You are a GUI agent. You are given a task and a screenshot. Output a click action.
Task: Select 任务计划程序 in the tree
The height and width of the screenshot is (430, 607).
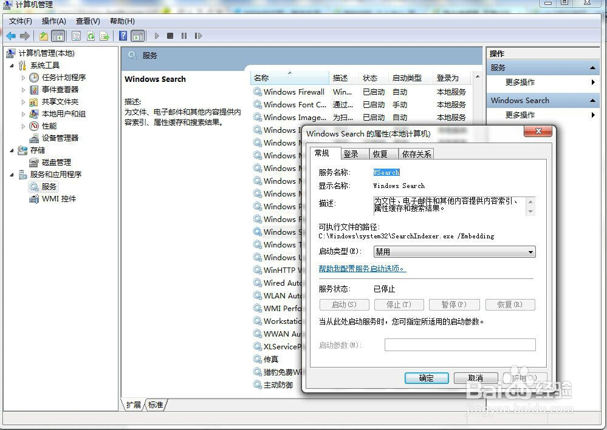[64, 77]
